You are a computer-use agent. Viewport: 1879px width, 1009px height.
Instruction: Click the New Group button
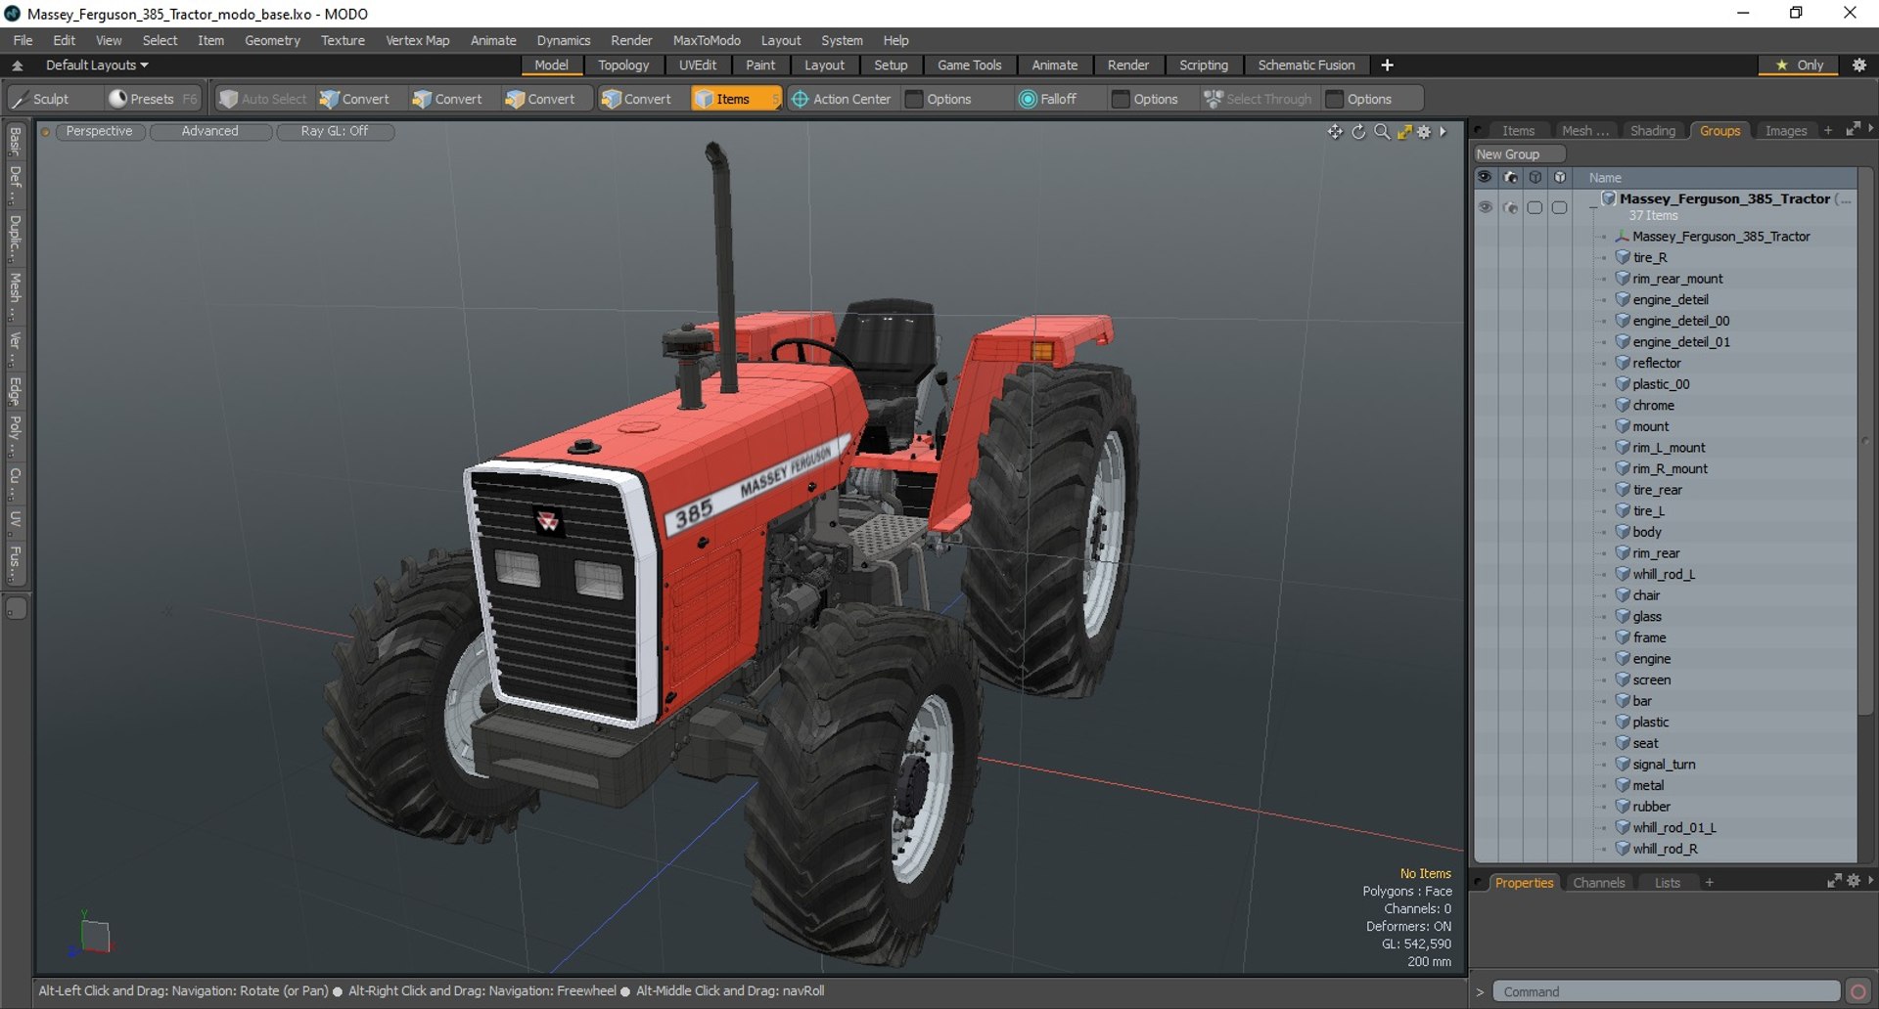tap(1520, 154)
